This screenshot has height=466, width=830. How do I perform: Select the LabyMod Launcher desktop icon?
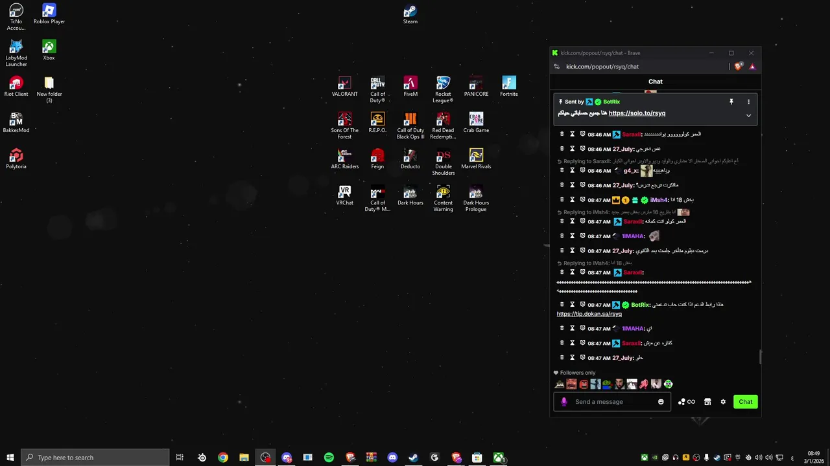tap(16, 54)
